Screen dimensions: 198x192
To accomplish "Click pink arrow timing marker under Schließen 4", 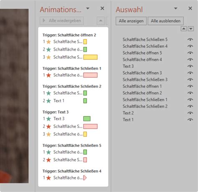I will (x=85, y=178).
